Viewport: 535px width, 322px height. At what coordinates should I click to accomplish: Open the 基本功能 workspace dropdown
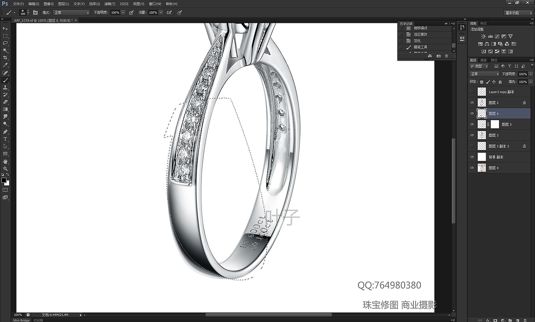pyautogui.click(x=518, y=13)
